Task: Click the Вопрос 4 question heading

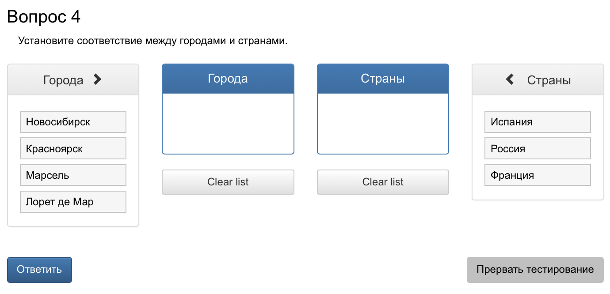Action: click(x=44, y=17)
